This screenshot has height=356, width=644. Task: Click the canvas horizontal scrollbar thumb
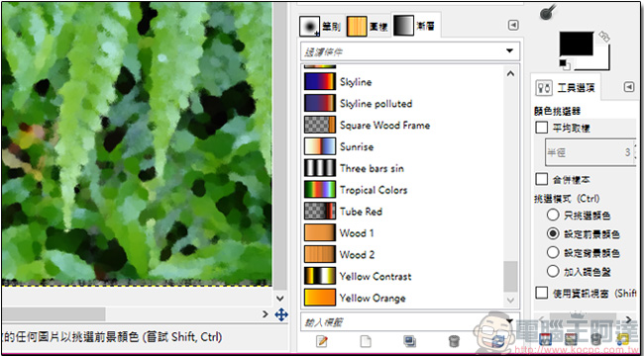pyautogui.click(x=54, y=314)
